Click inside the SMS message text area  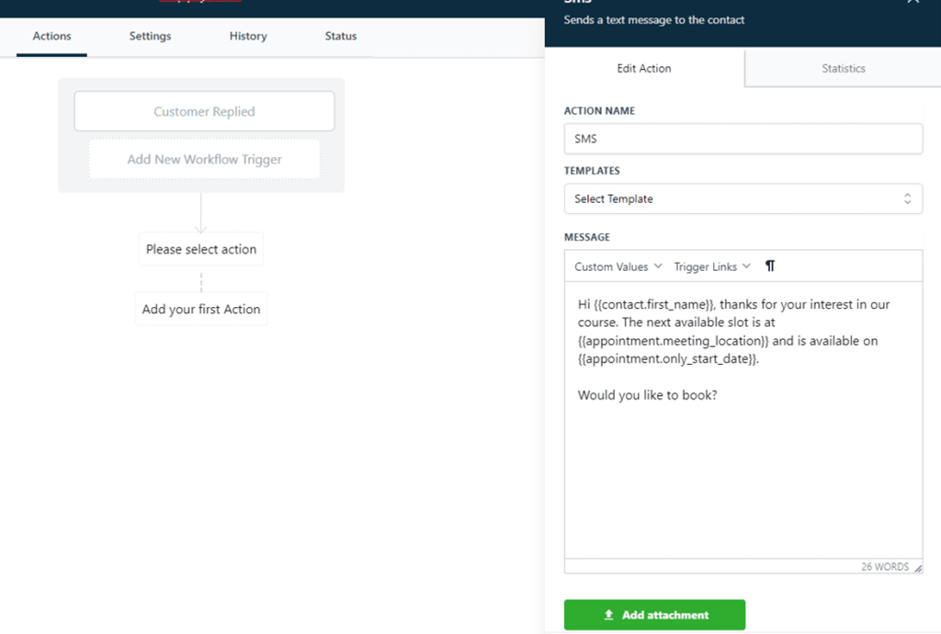[743, 459]
